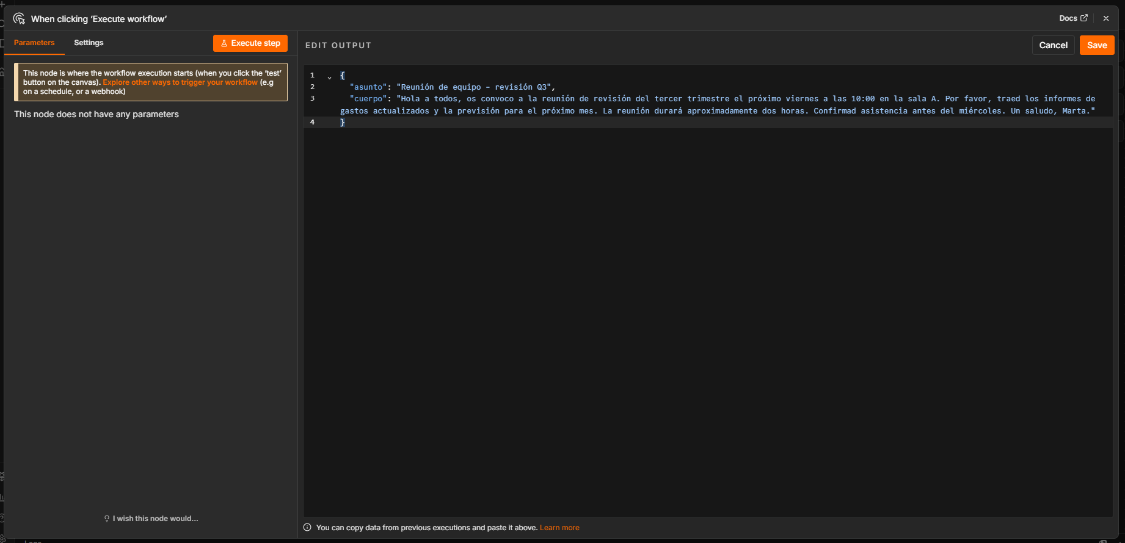Click the word 'miércoles' in the cuerpo text
Image resolution: width=1125 pixels, height=543 pixels.
coord(980,111)
